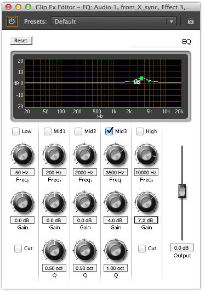Click the 200 Hz frequency field
The height and width of the screenshot is (292, 205).
(54, 173)
